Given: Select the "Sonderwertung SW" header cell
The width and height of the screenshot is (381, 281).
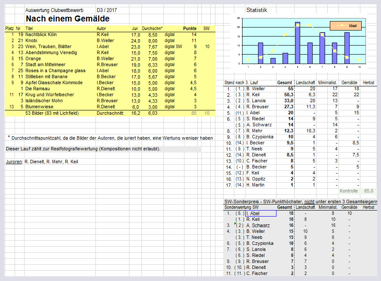Looking at the screenshot, I should pos(242,208).
